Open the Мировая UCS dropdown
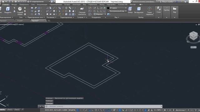 click(x=100, y=14)
